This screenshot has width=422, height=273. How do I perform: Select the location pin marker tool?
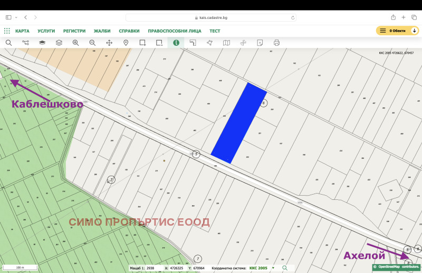coord(126,43)
